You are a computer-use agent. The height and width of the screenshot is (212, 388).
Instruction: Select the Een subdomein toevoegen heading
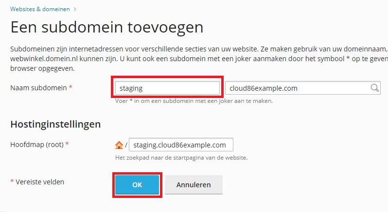[x=106, y=27]
